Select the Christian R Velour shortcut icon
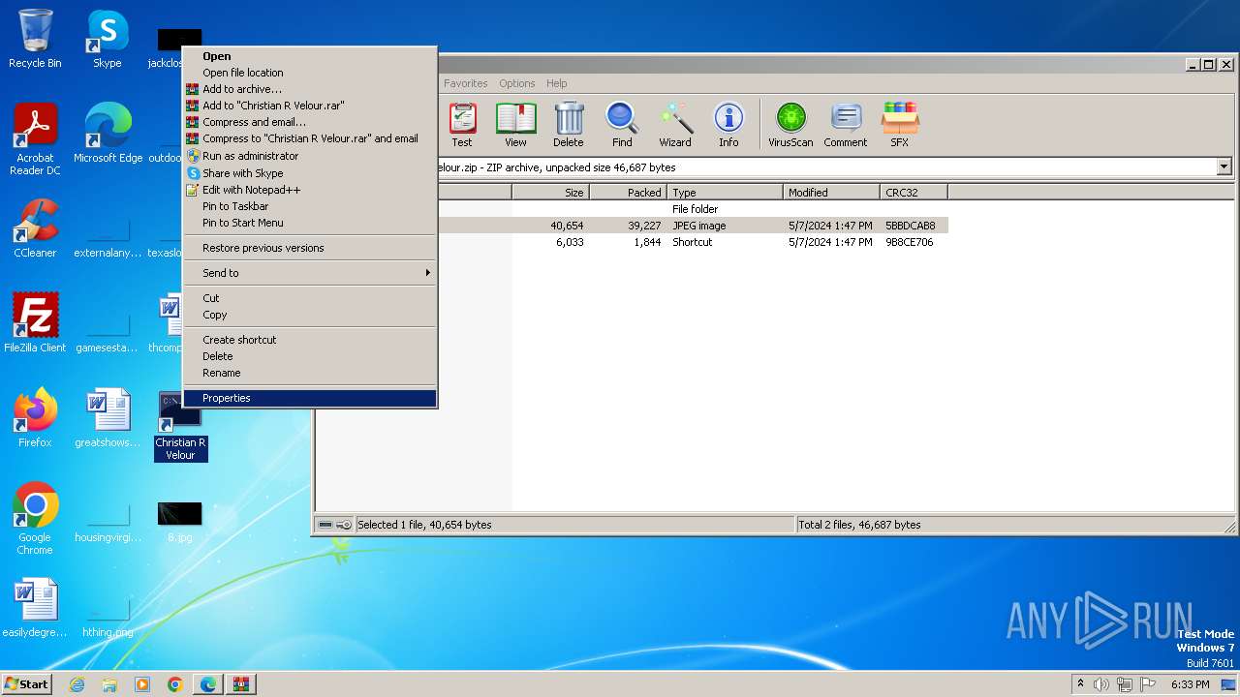 pos(180,426)
